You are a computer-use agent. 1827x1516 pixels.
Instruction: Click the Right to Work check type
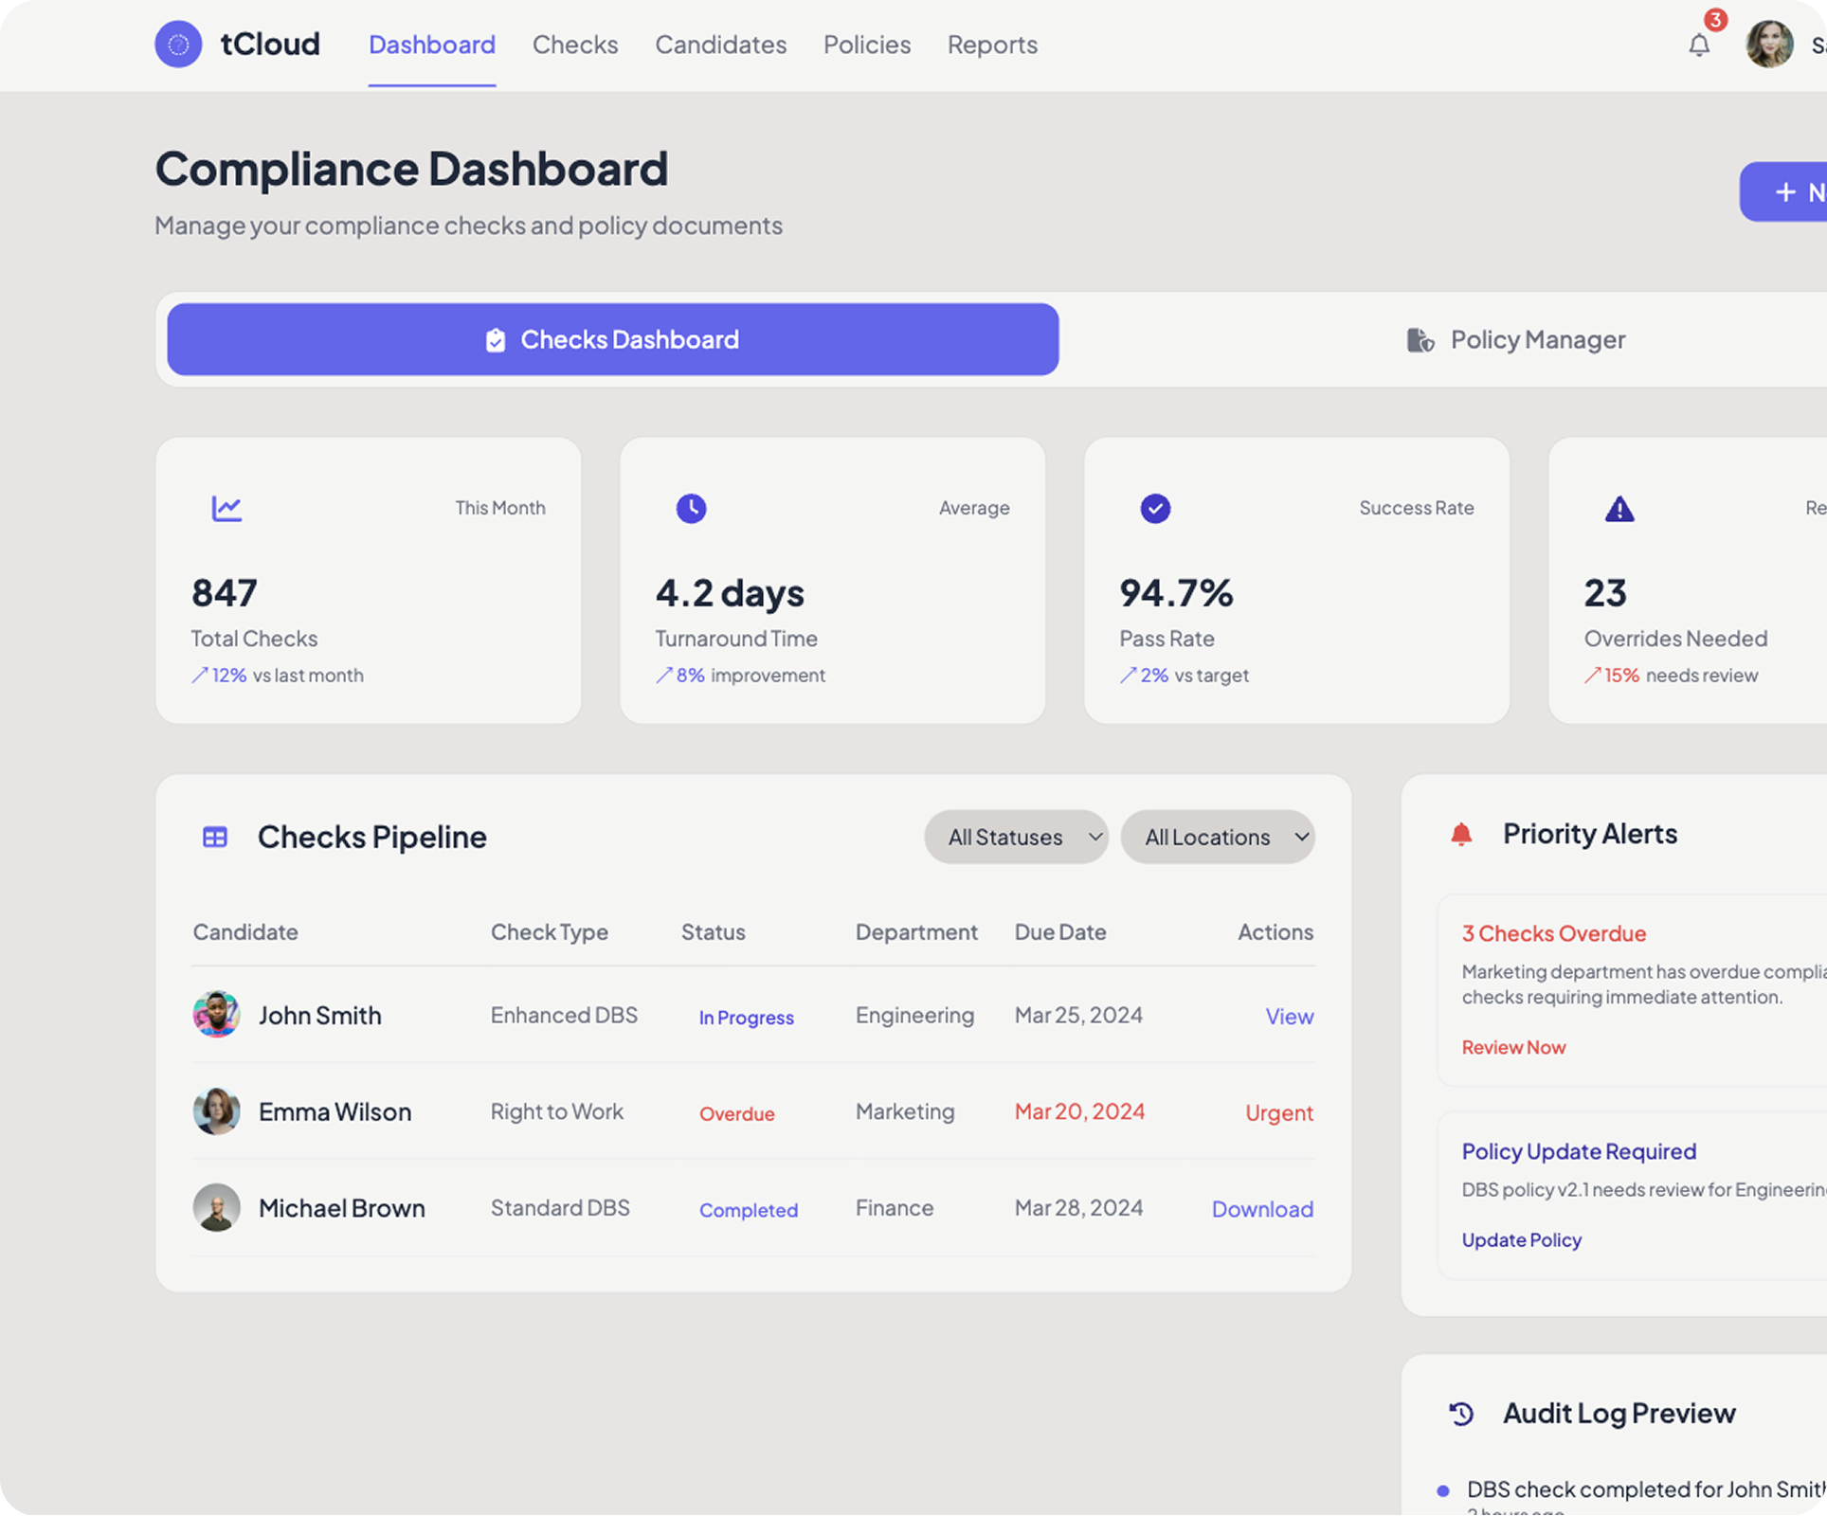(x=557, y=1112)
